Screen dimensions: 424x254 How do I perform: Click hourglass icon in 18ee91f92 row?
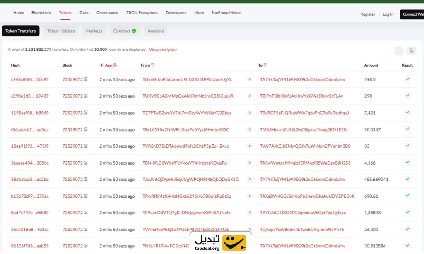point(86,146)
